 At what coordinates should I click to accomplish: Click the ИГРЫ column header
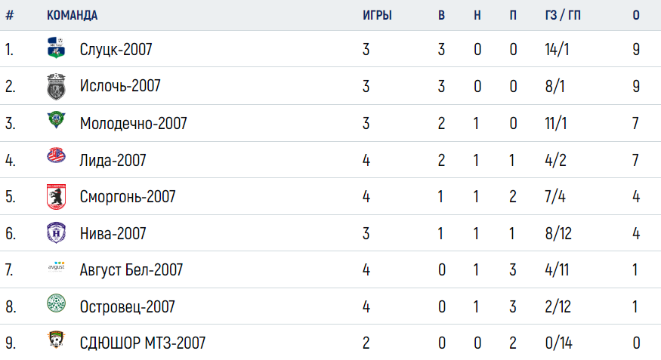tap(377, 15)
